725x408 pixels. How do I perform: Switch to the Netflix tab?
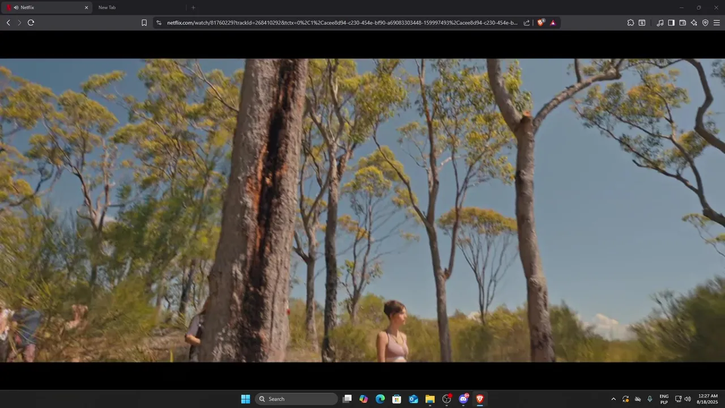click(46, 7)
